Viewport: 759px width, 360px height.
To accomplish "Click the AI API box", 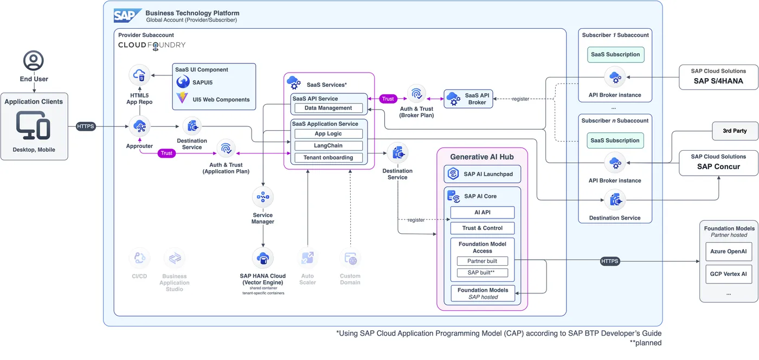I will click(483, 213).
